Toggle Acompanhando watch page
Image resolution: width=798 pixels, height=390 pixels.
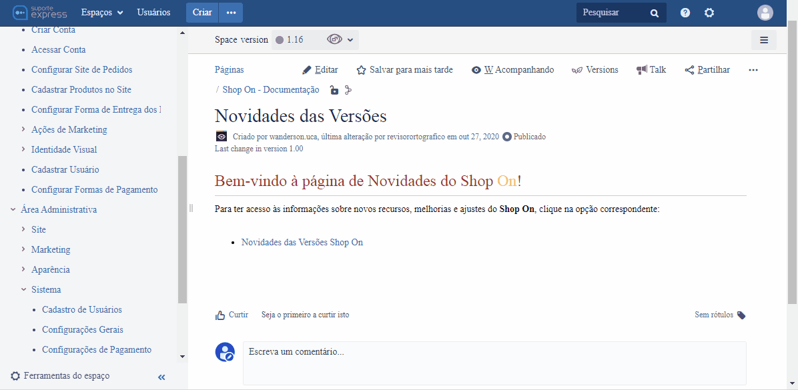[512, 70]
